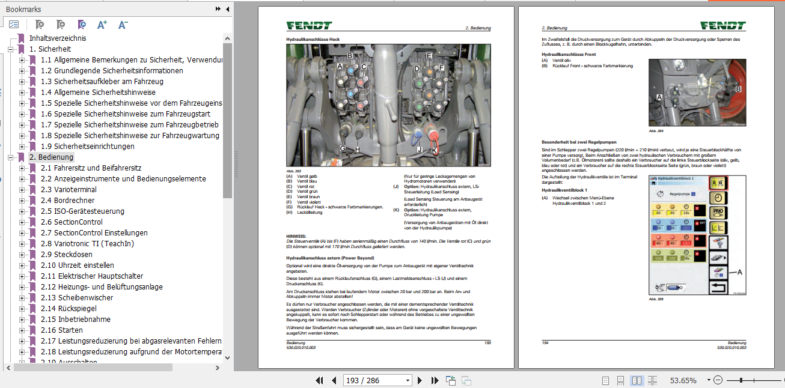This screenshot has width=785, height=388.
Task: Click the Abb. 205 terminal screenshot figure
Action: coord(697,234)
